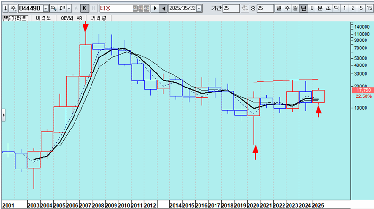Click the 2007 year label on the time axis
This screenshot has width=374, height=209.
(x=85, y=205)
